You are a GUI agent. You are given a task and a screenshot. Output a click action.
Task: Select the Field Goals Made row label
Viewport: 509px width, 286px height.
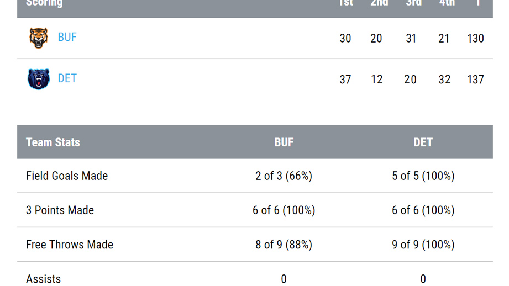point(67,176)
